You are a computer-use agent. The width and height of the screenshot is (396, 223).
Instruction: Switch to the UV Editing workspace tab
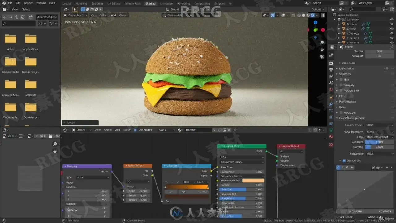pos(114,4)
